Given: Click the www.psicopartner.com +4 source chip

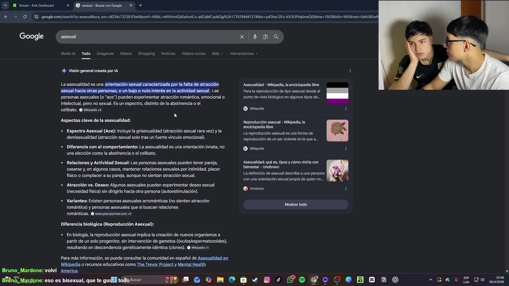Looking at the screenshot, I should [111, 214].
